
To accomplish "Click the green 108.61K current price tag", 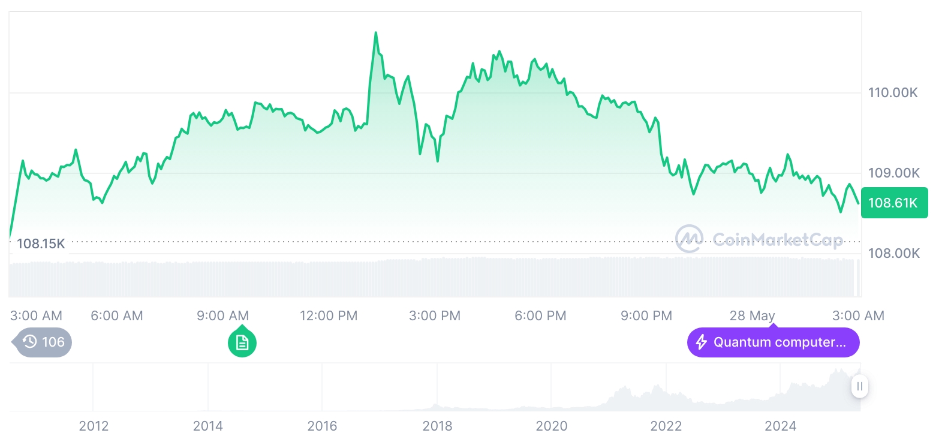I will click(893, 203).
